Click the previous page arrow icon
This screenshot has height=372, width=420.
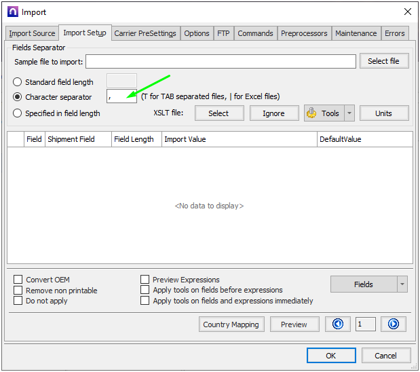click(337, 324)
